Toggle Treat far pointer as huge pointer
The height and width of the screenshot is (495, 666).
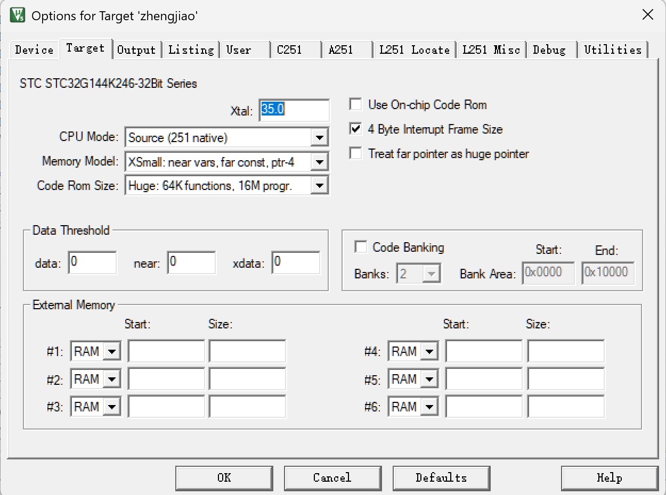[355, 154]
